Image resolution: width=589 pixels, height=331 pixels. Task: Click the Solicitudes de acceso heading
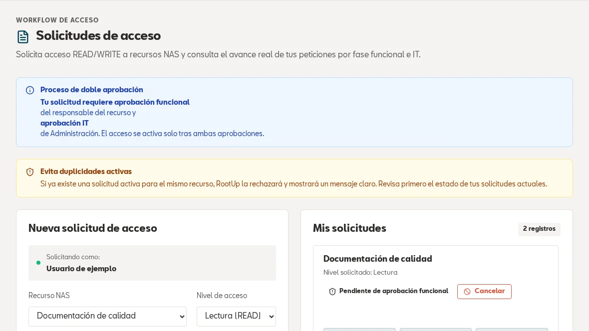pos(98,36)
